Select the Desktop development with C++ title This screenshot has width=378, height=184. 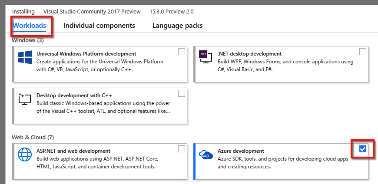pos(74,95)
